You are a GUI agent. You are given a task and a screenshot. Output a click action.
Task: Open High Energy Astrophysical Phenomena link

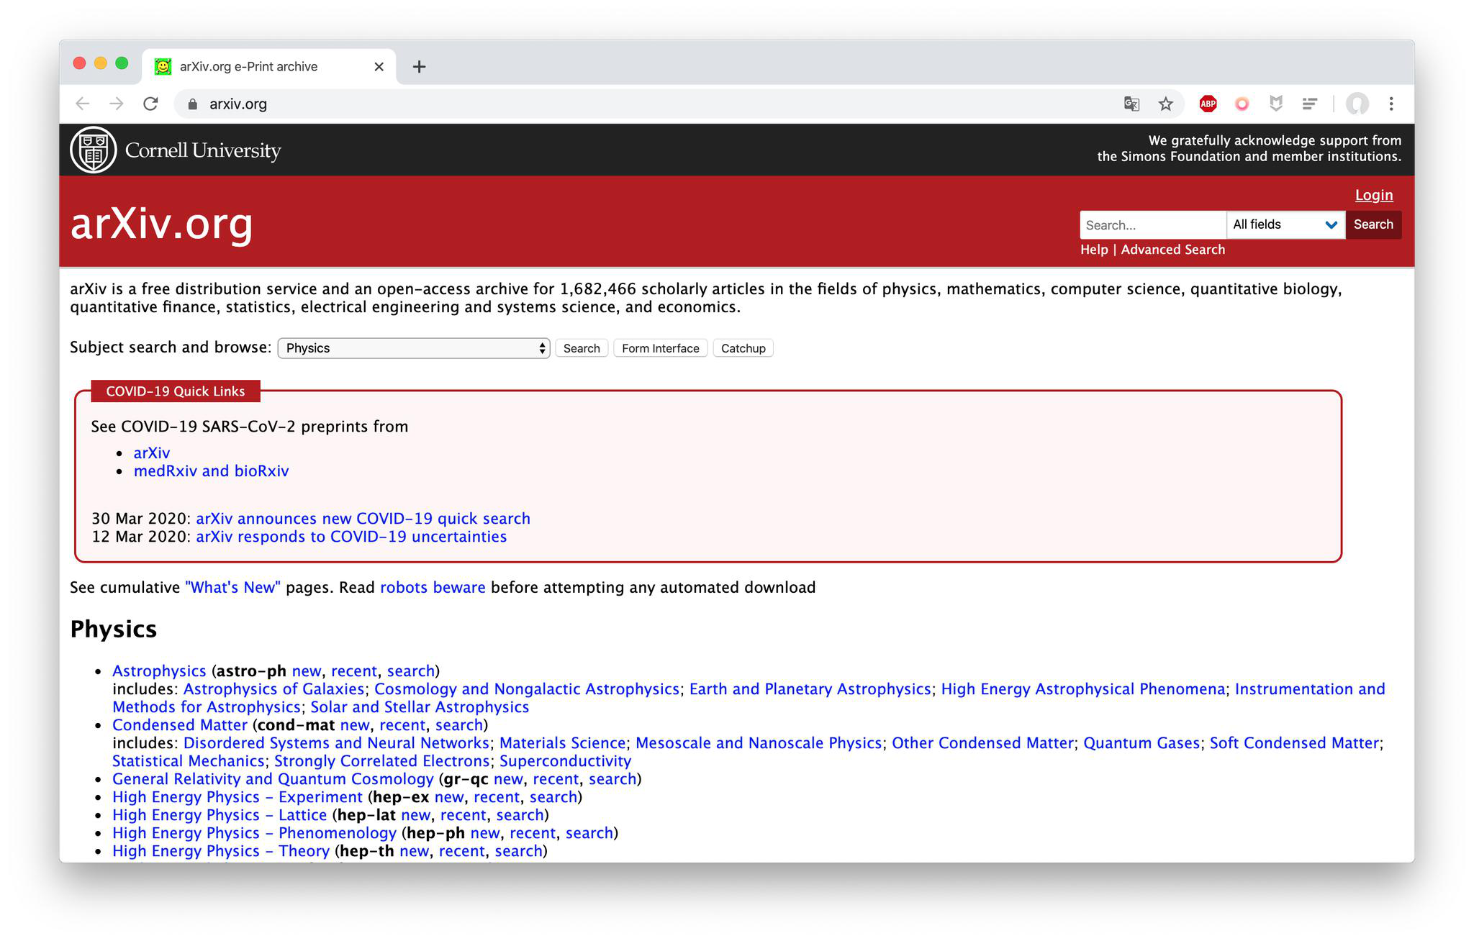pos(1083,689)
